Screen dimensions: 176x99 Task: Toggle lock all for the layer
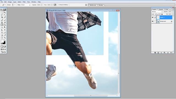(x=162, y=14)
